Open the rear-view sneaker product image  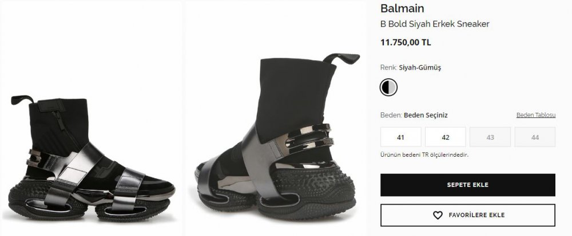click(x=275, y=118)
